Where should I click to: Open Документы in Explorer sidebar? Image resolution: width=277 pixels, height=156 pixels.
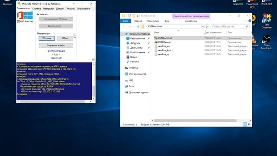tap(136, 48)
